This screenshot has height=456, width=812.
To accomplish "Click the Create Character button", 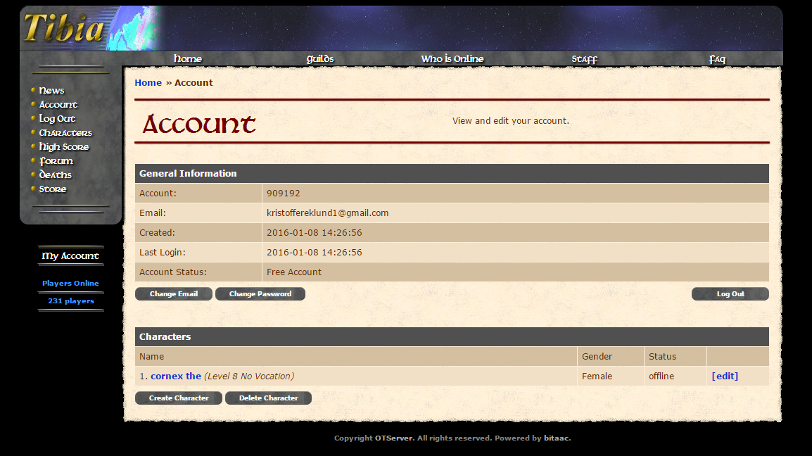I will click(x=179, y=398).
